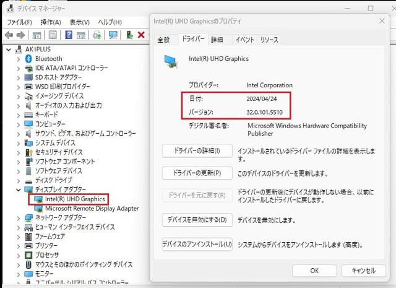Screen dimensions: 396x288
Task: Click the キャンセル button
Action: 364,271
